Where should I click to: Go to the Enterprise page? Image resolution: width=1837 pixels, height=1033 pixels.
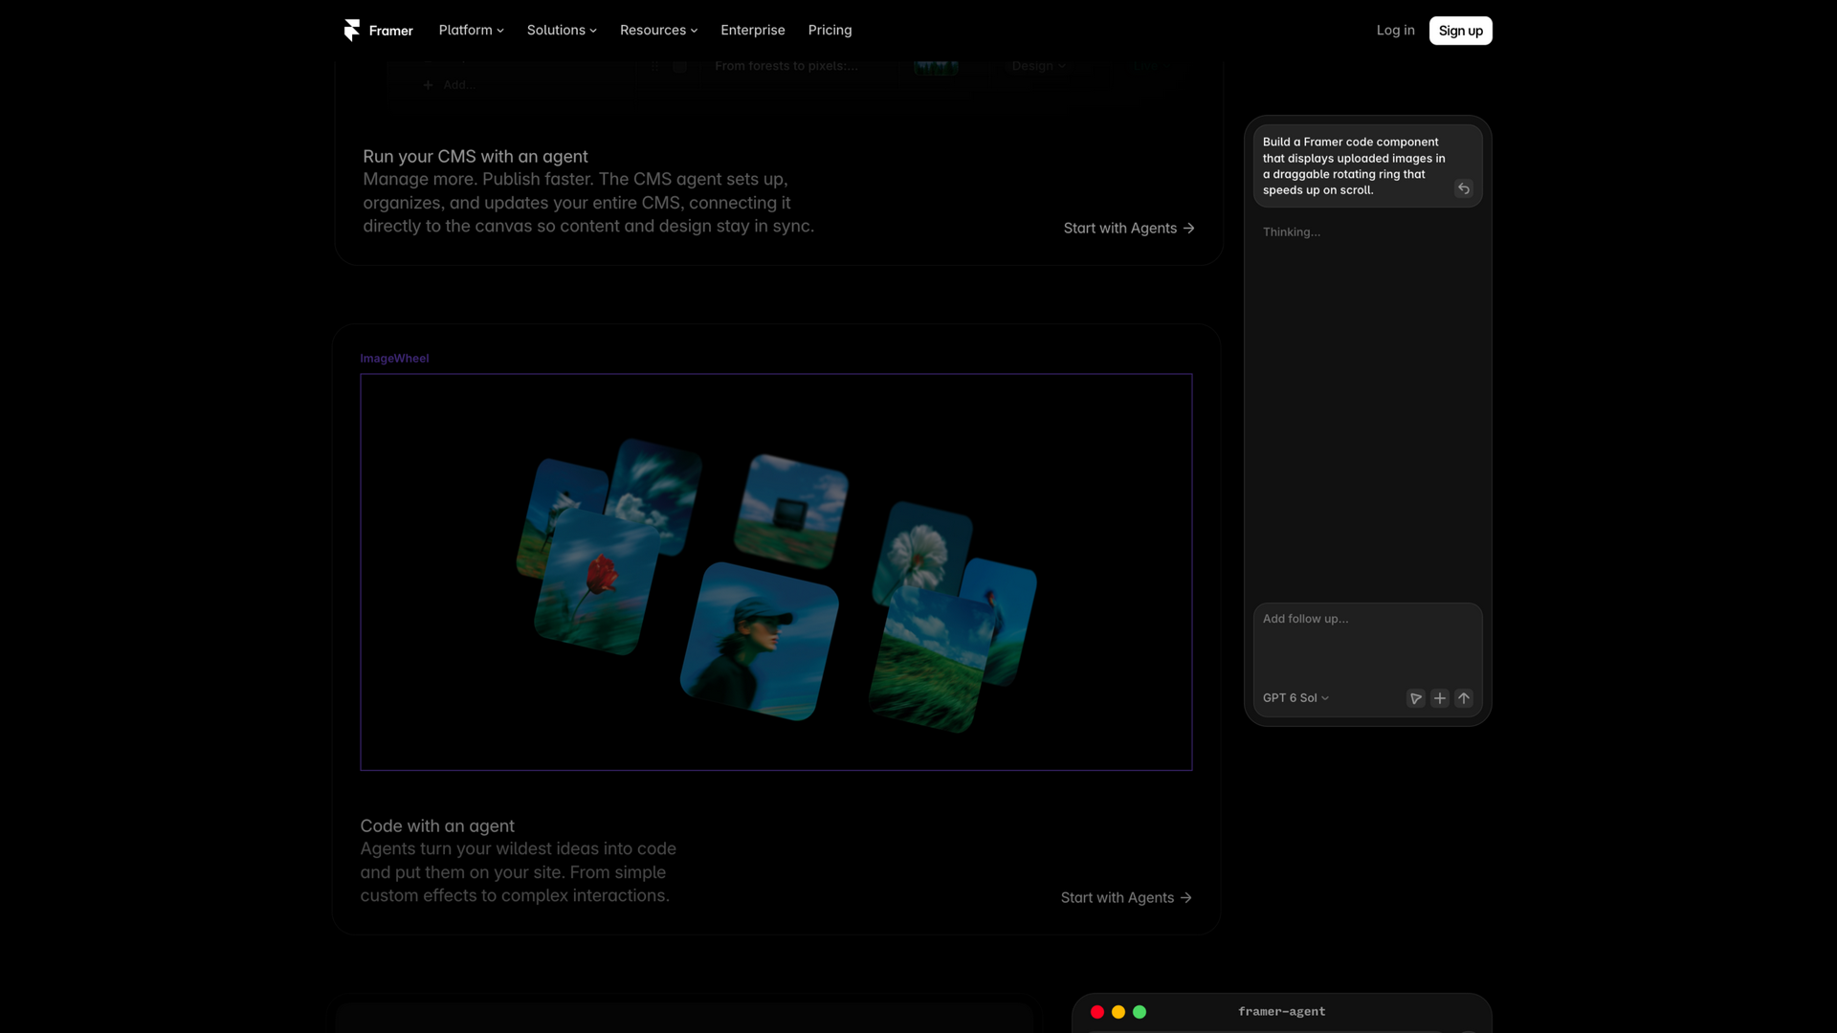(752, 31)
